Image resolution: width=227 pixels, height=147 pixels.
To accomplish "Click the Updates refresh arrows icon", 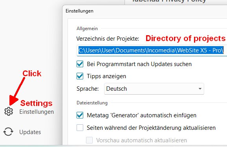I will [8, 132].
